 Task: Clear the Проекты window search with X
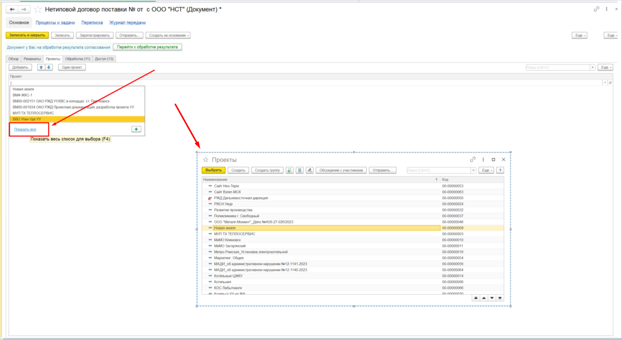(473, 170)
